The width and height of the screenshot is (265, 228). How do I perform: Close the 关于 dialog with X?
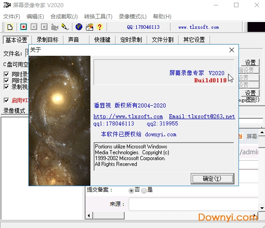[232, 50]
